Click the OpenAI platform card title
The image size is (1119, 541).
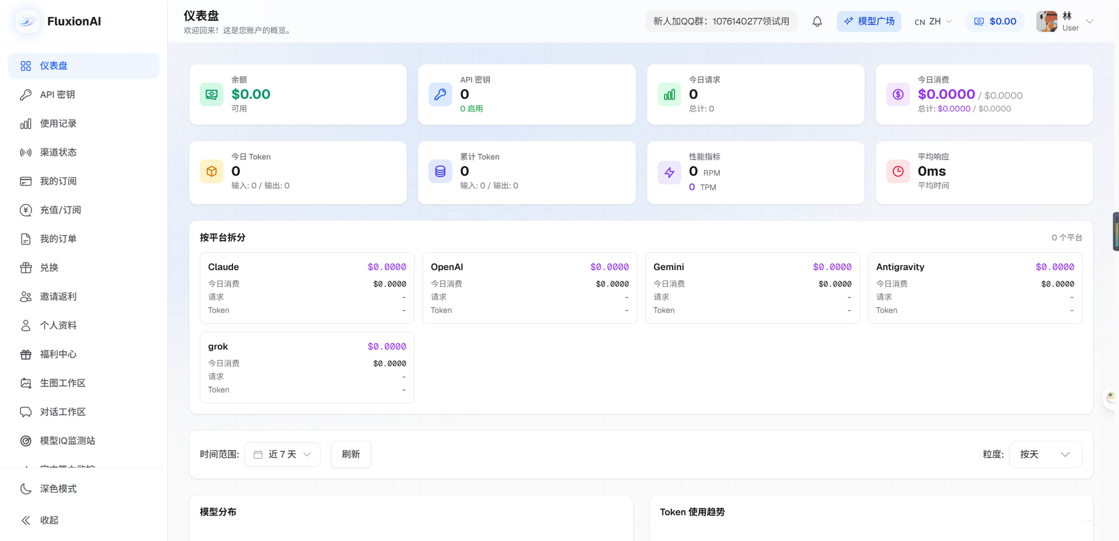click(447, 267)
